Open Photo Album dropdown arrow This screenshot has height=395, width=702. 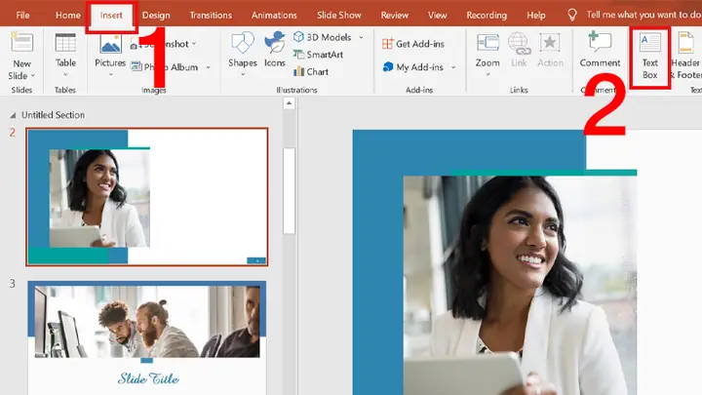point(208,67)
